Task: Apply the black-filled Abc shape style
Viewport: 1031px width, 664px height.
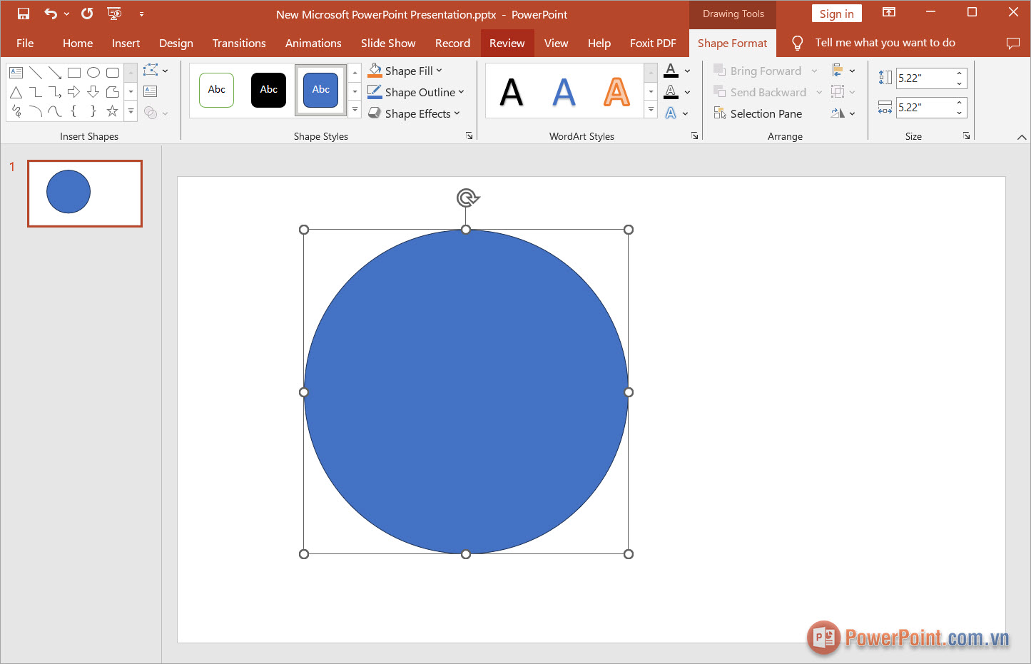Action: (x=268, y=90)
